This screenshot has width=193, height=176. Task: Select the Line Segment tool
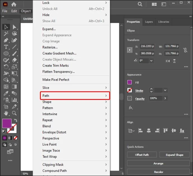14,47
